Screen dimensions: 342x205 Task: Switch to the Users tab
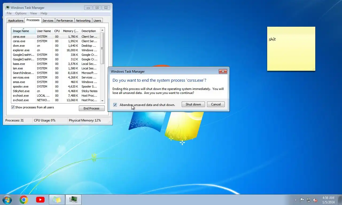pos(97,21)
